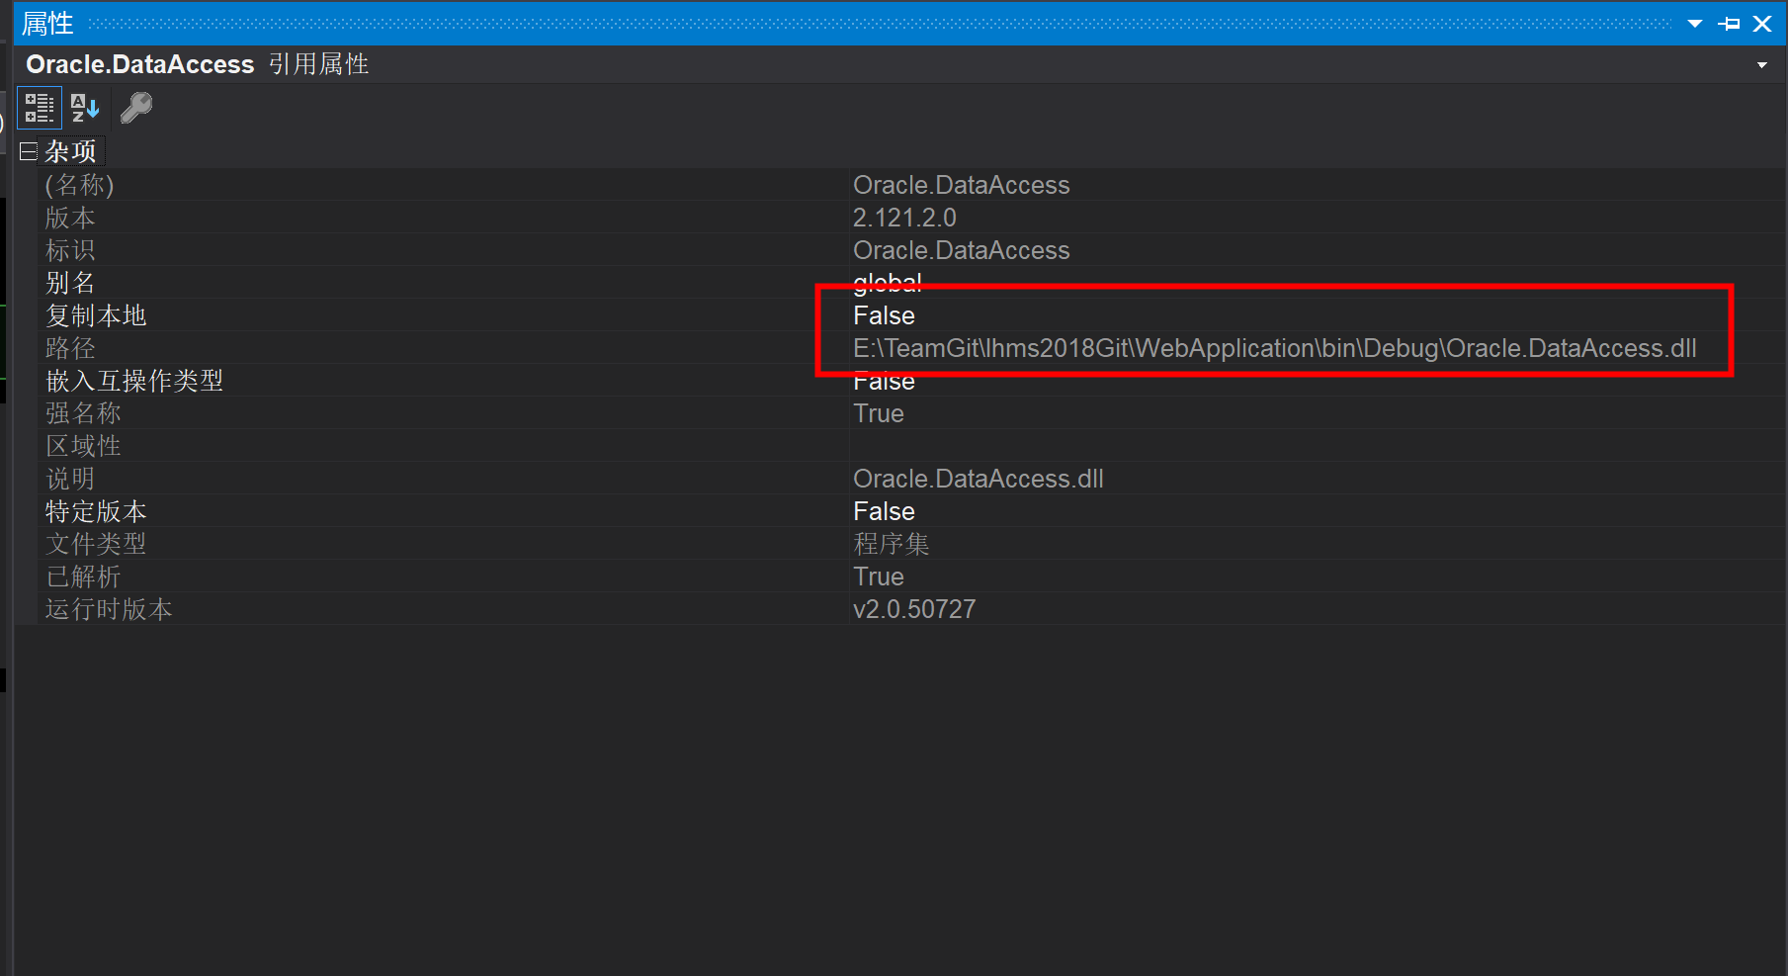Select the 文件类型 property label

96,544
